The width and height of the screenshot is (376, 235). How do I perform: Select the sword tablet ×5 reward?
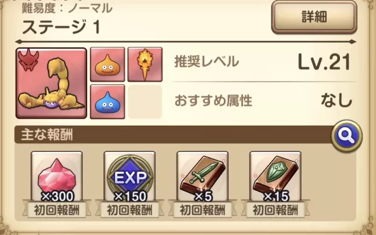[203, 177]
